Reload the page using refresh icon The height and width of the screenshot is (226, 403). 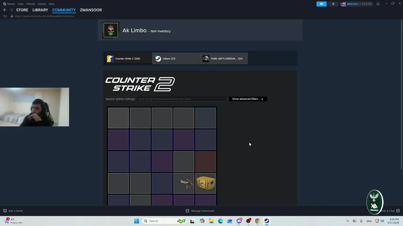coord(5,16)
